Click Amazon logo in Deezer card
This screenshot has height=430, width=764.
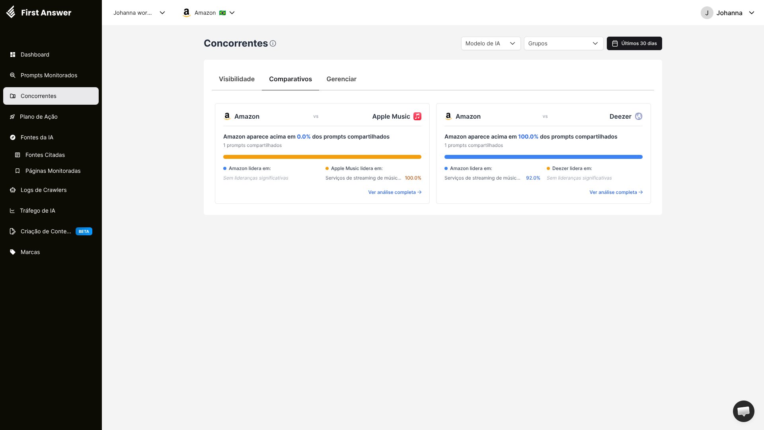[448, 116]
